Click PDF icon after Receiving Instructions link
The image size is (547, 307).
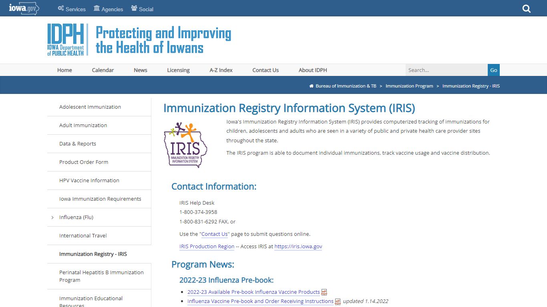338,301
